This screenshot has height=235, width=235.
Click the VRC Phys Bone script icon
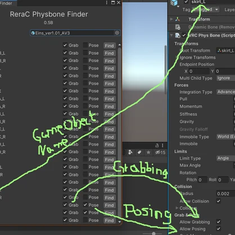178,35
